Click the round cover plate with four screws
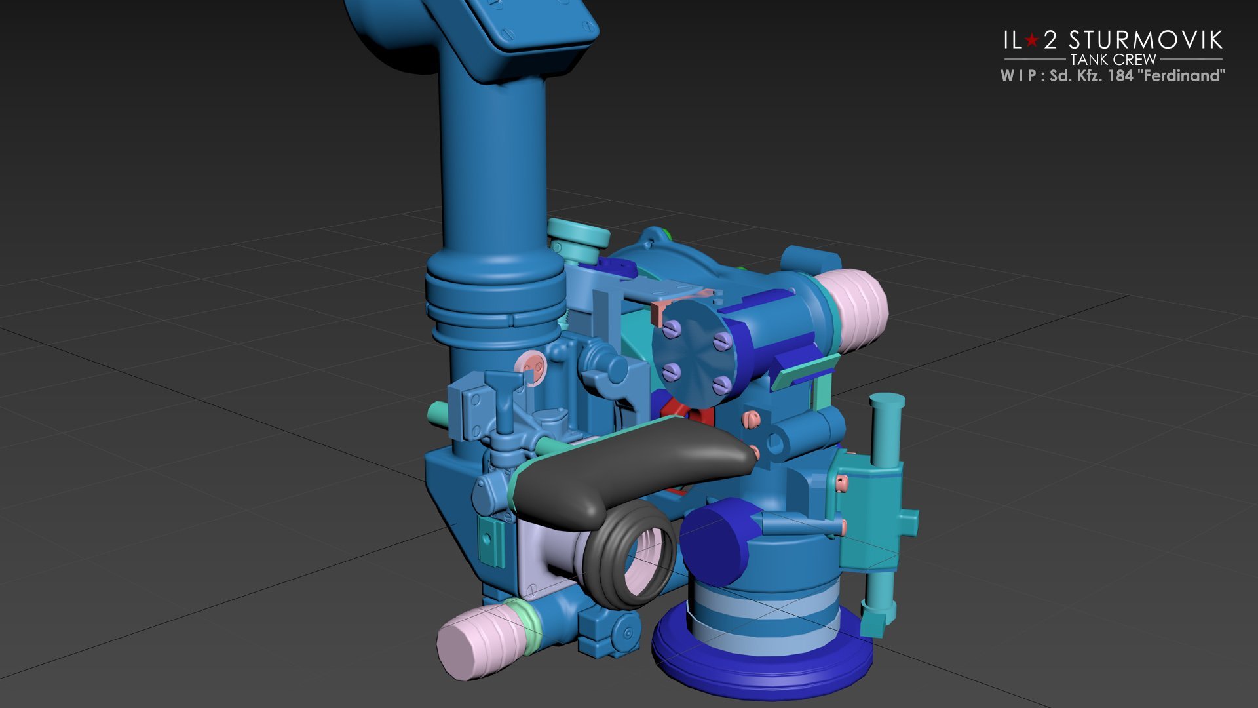This screenshot has height=708, width=1258. click(695, 354)
